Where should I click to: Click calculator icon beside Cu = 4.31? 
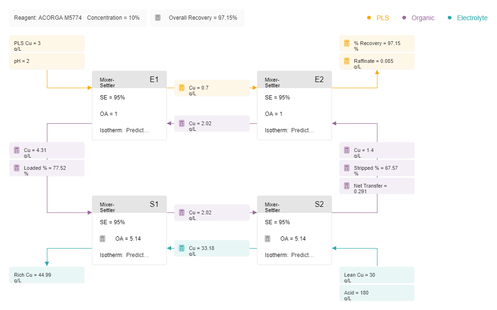coord(17,150)
